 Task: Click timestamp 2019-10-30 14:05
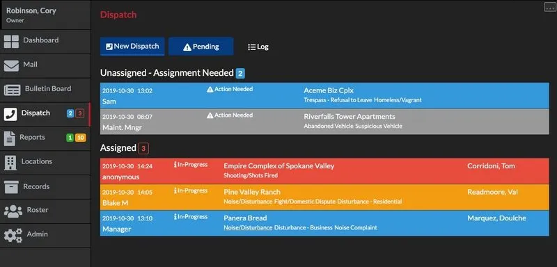(127, 192)
